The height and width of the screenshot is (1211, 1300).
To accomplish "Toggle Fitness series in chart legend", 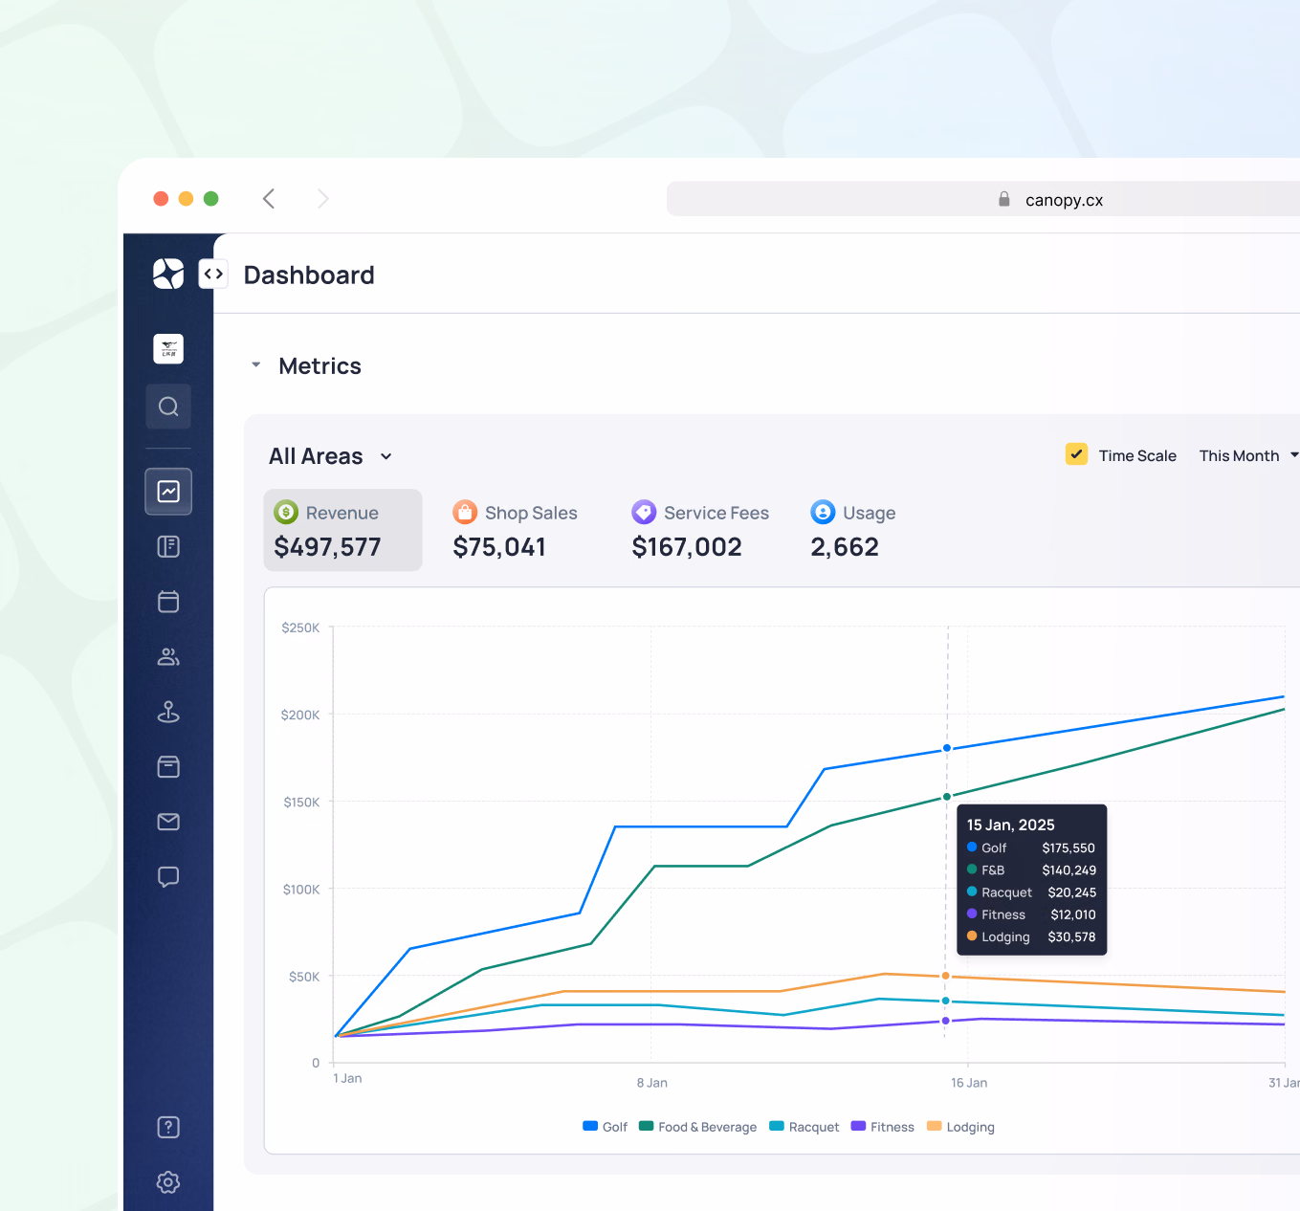I will coord(883,1127).
